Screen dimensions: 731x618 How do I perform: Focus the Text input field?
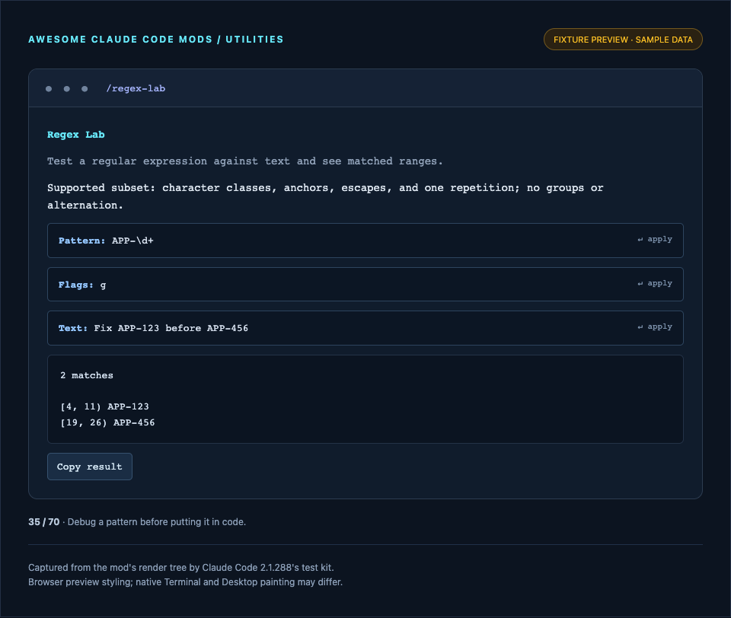click(x=365, y=328)
